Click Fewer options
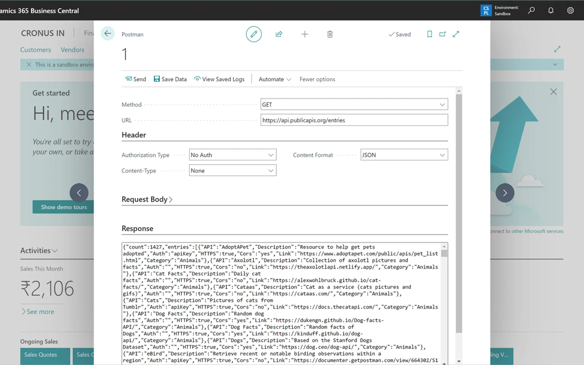The width and height of the screenshot is (584, 365). tap(317, 79)
